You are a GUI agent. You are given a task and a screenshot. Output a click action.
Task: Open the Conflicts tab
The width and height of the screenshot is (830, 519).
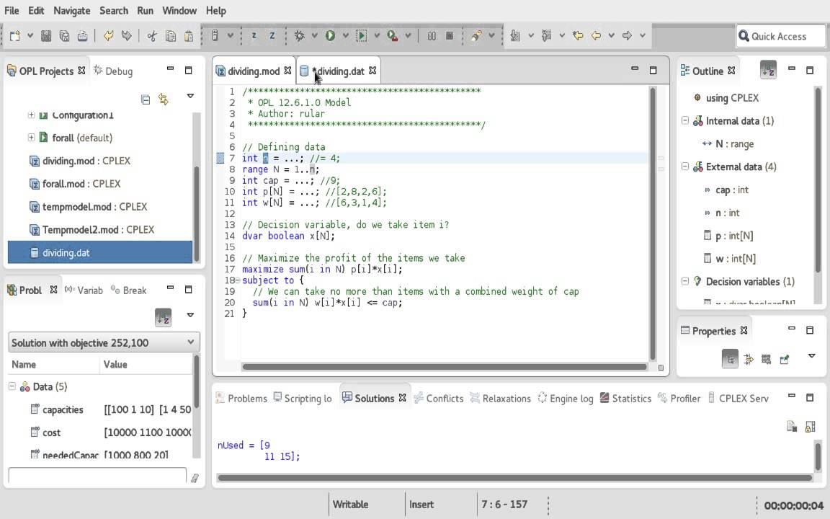pos(438,398)
